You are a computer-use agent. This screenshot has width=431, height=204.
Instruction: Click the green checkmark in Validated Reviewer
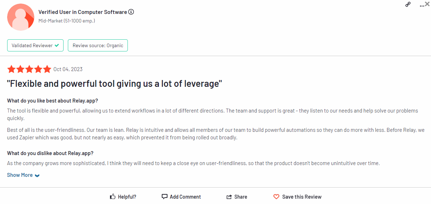pyautogui.click(x=57, y=45)
